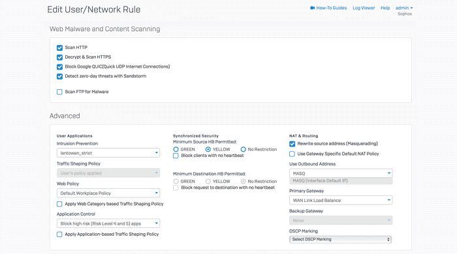The width and height of the screenshot is (457, 254).
Task: Click the MASQ (Interface Default IP) field
Action: 341,181
